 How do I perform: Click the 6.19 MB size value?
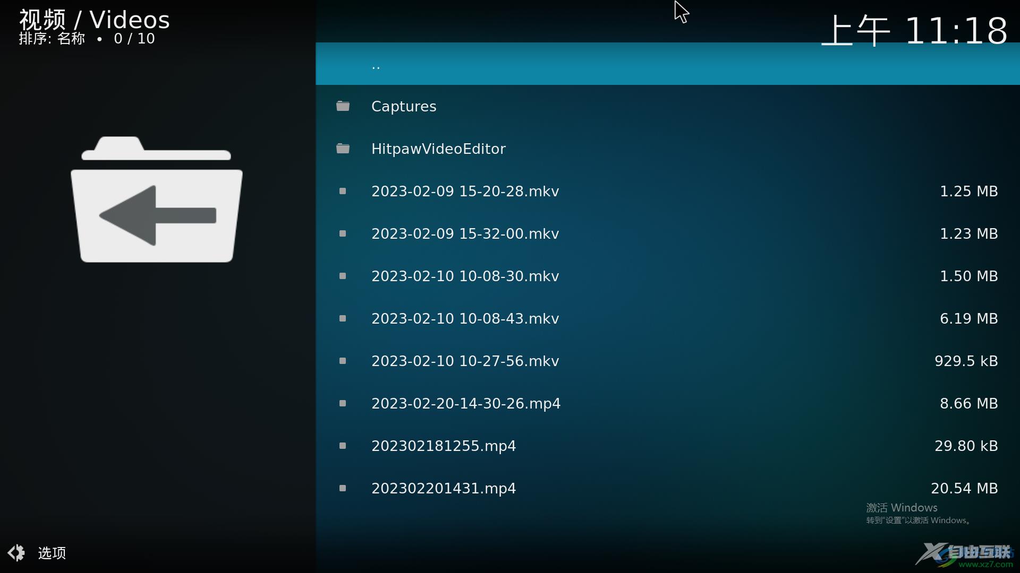click(x=968, y=318)
